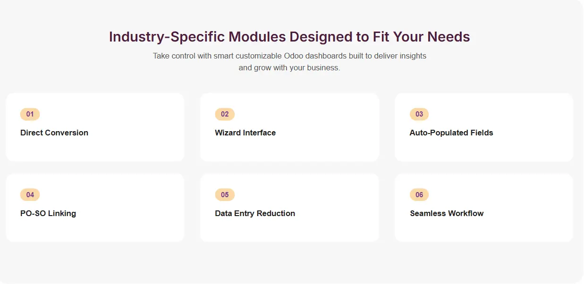
Task: Click the Direct Conversion title text
Action: pyautogui.click(x=54, y=133)
